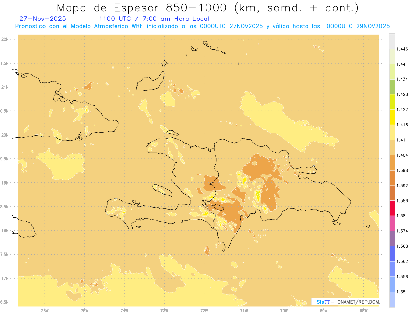The height and width of the screenshot is (315, 408).
Task: Click the colorbar value 1.356
Action: [403, 277]
